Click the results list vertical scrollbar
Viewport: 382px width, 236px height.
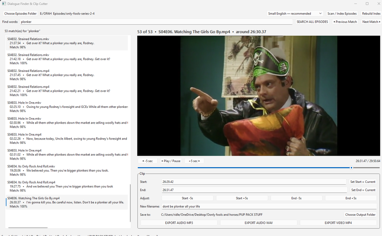click(x=130, y=203)
